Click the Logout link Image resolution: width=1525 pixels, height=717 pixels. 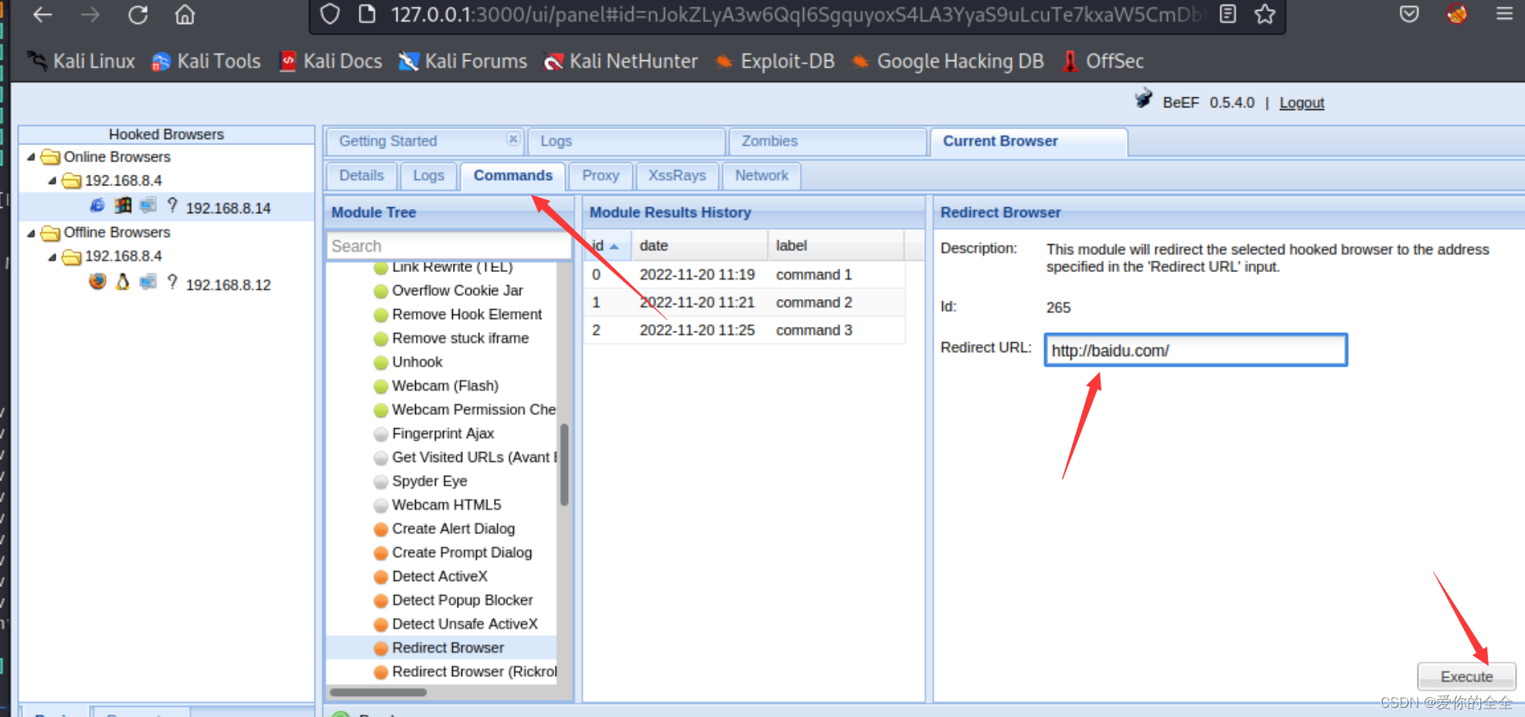click(1302, 103)
